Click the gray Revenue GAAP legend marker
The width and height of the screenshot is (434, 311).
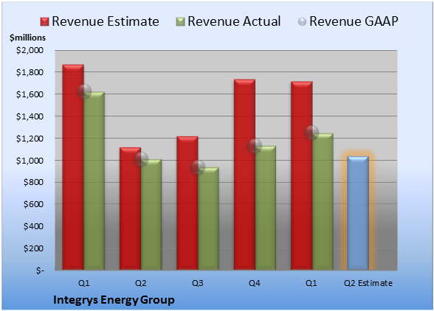(x=303, y=22)
